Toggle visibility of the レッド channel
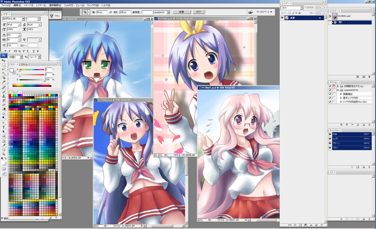 [330, 138]
